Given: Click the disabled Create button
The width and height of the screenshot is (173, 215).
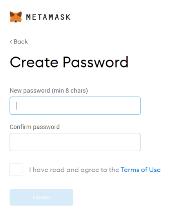Looking at the screenshot, I should 42,197.
